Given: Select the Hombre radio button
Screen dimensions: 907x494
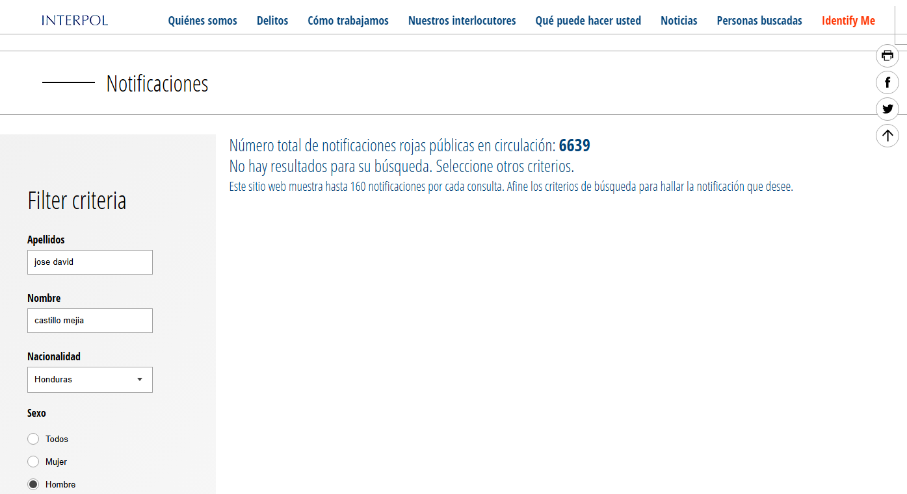Looking at the screenshot, I should (33, 485).
